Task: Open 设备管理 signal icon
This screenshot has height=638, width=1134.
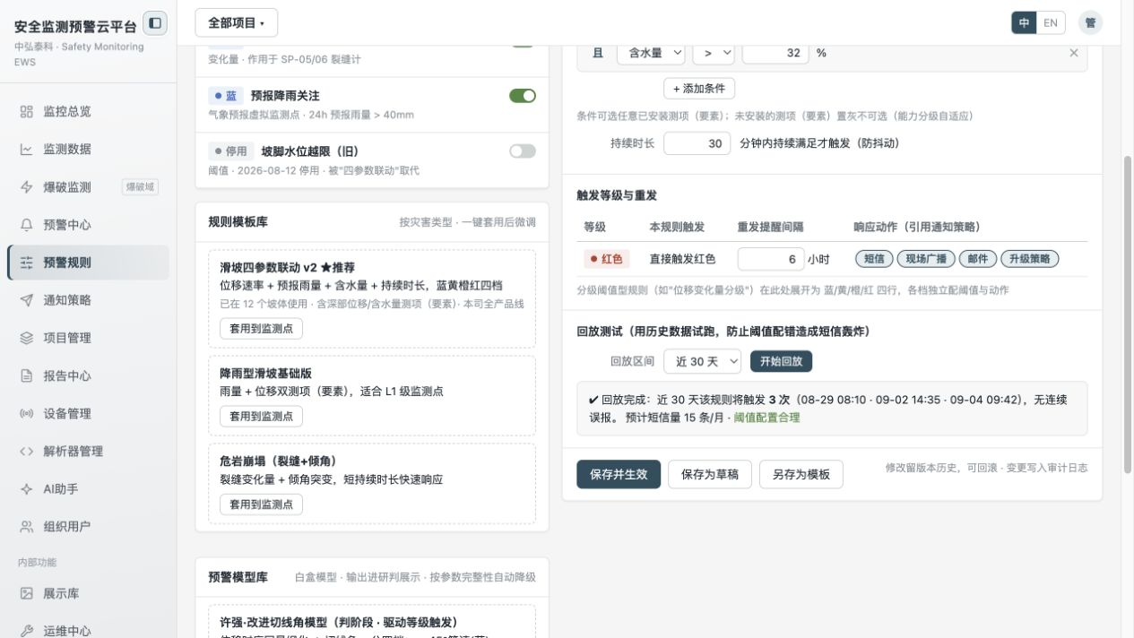Action: tap(27, 414)
